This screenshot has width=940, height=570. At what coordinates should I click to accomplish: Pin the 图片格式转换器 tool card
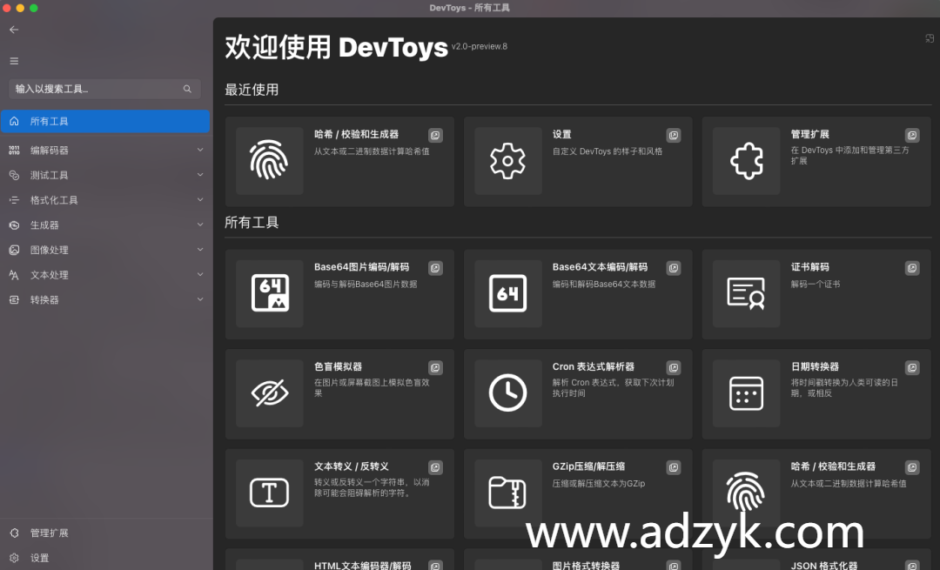pyautogui.click(x=673, y=561)
